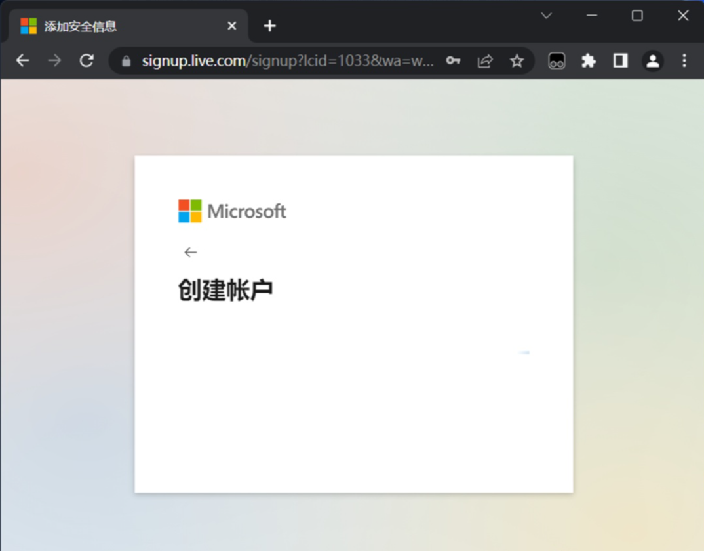The width and height of the screenshot is (704, 551).
Task: Open Chrome's three-dot menu
Action: click(684, 60)
